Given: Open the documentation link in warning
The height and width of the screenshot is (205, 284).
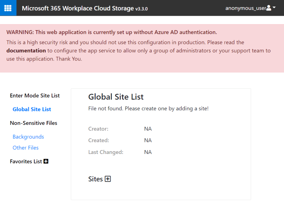Looking at the screenshot, I should coord(26,50).
